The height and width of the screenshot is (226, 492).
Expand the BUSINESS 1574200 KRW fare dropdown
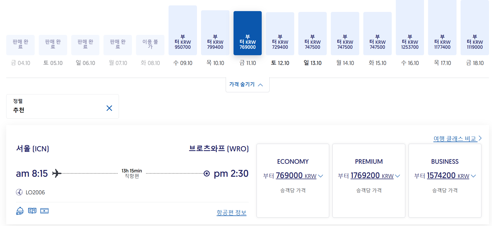click(x=474, y=176)
